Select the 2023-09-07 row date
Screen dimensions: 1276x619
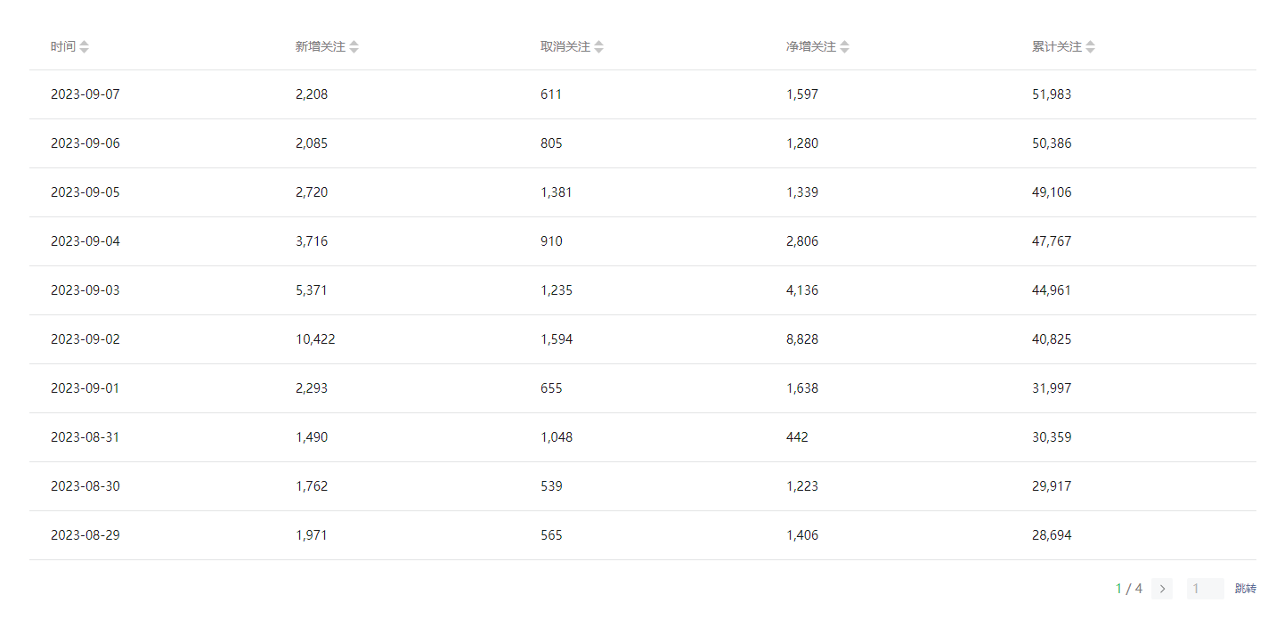pos(85,94)
